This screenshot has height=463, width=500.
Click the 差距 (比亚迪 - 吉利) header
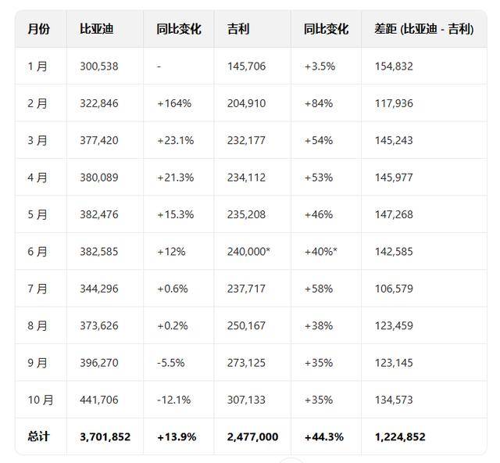point(423,29)
